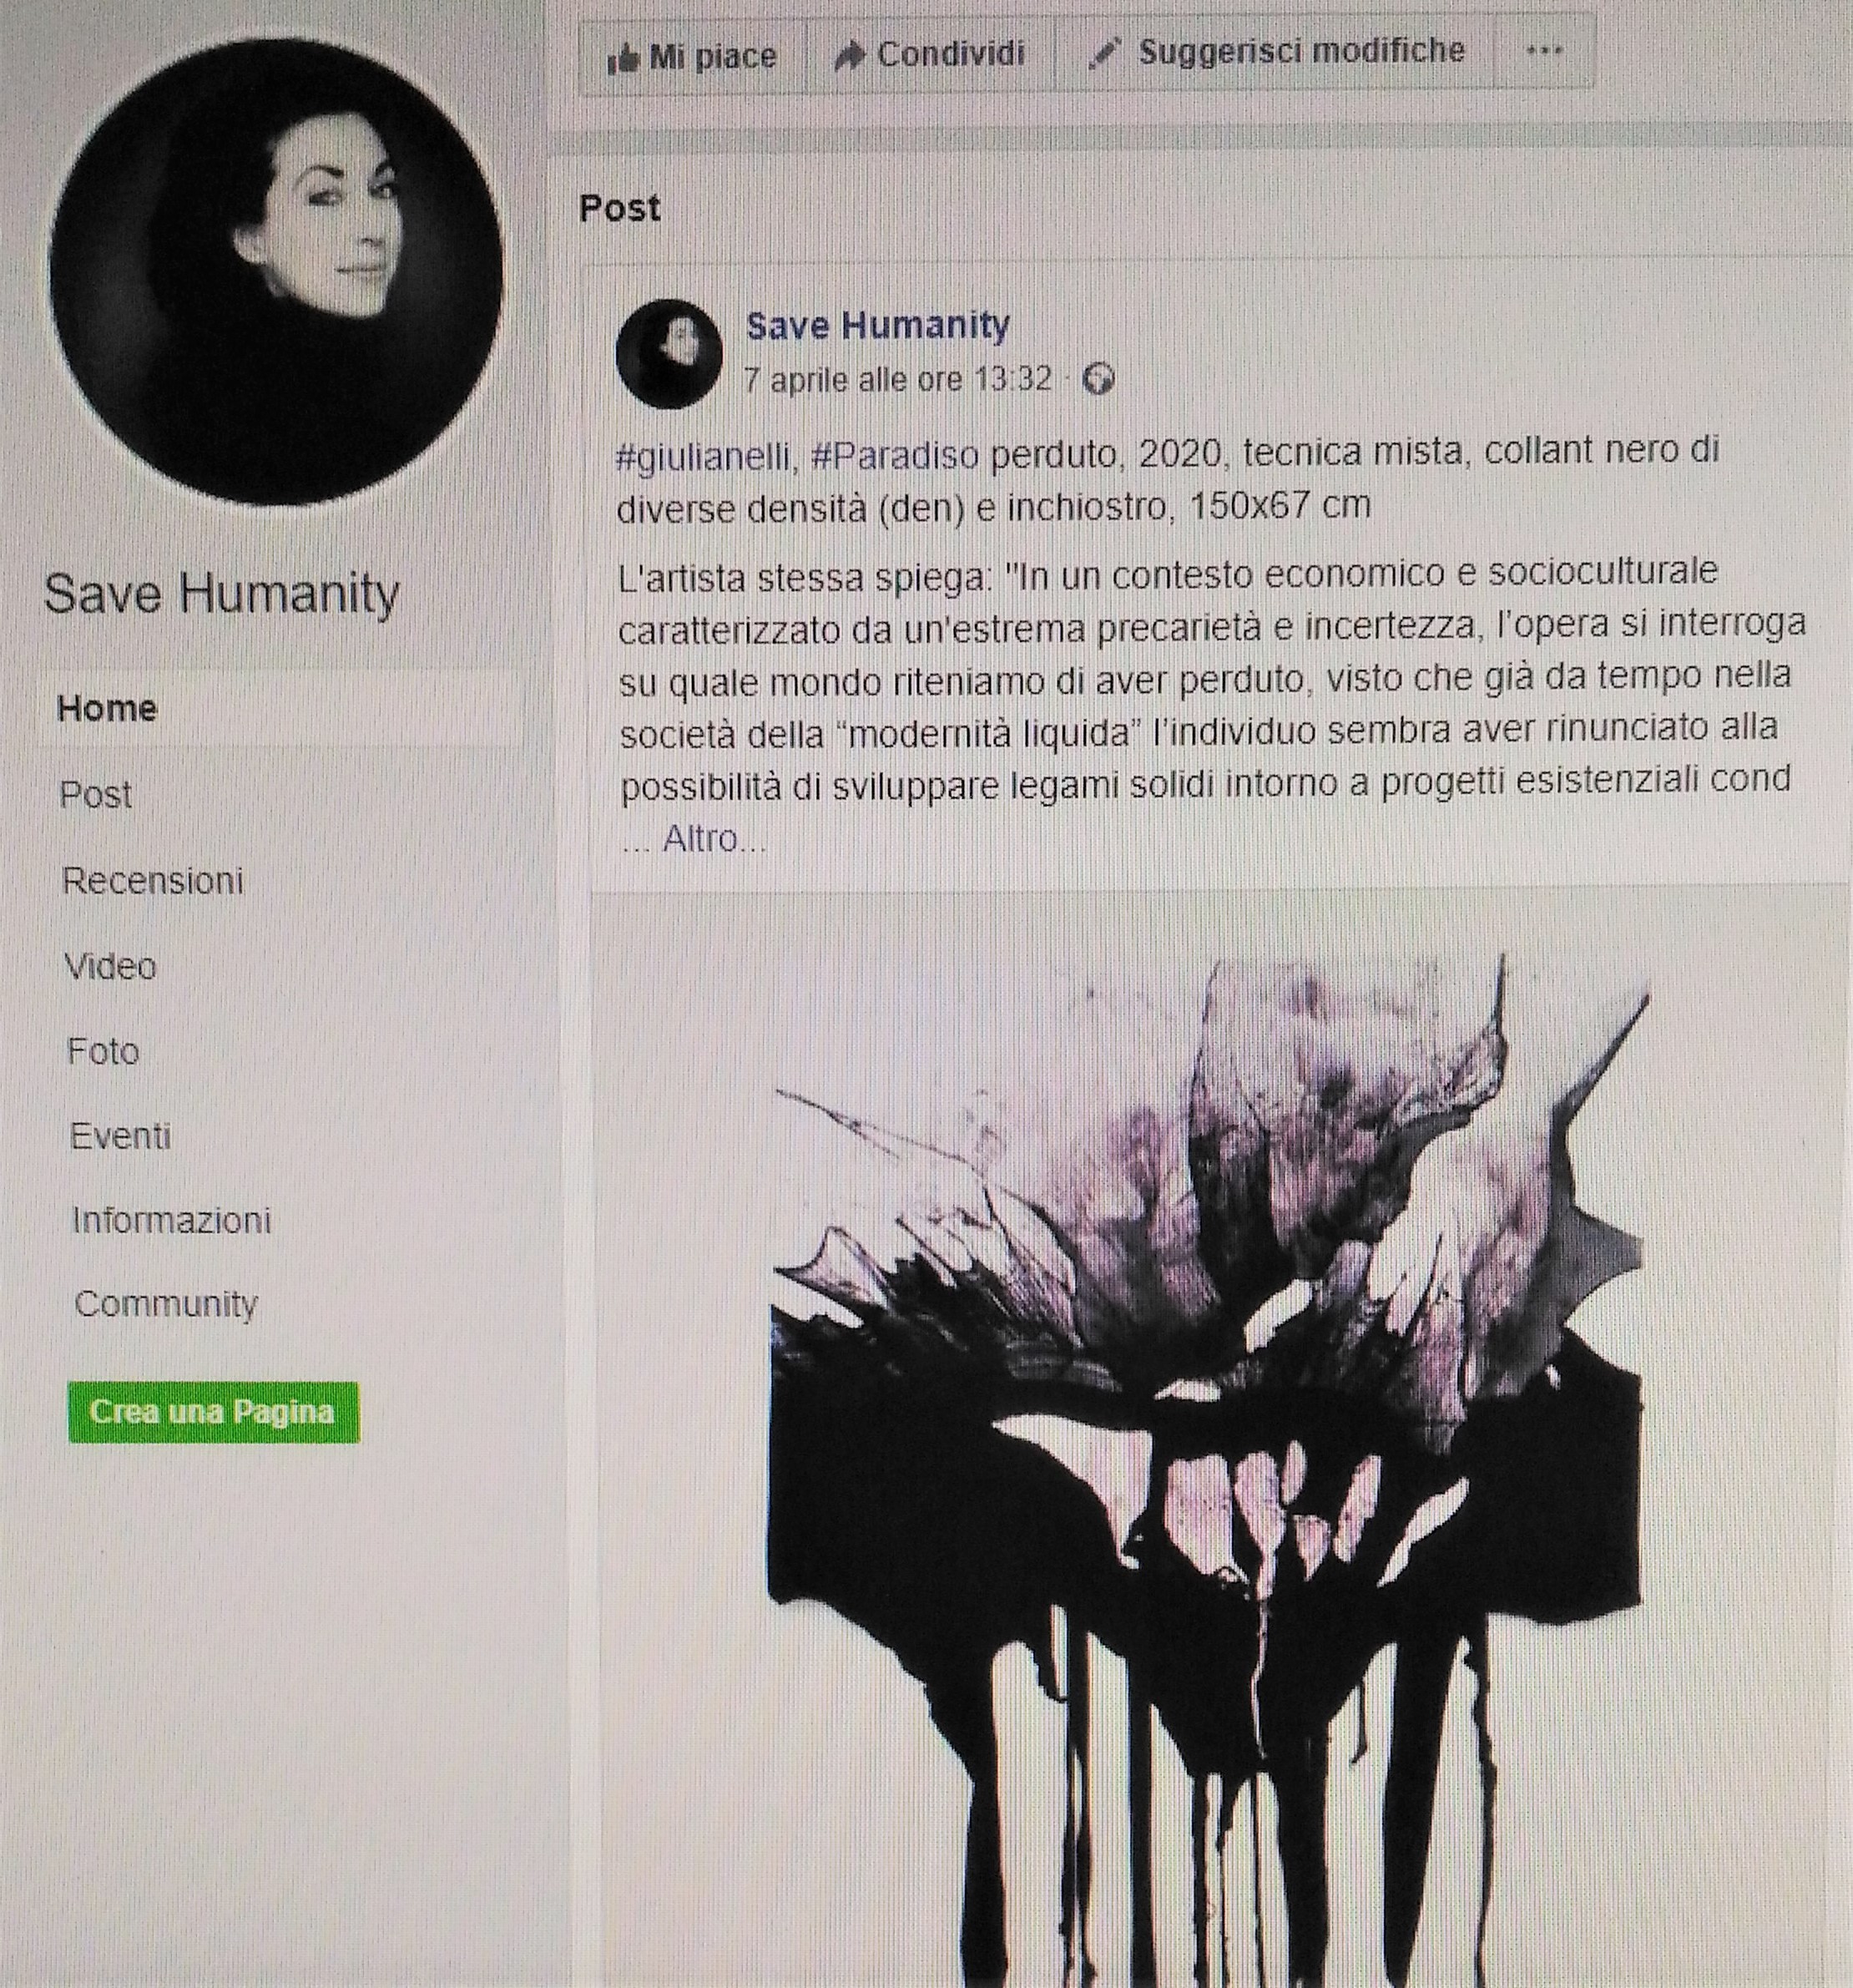Open the Community section
1853x1988 pixels.
click(166, 1304)
